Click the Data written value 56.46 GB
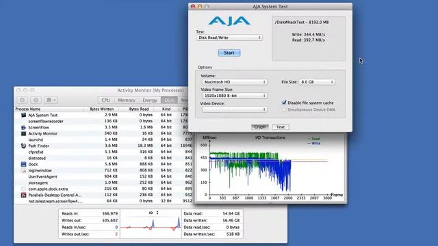 click(231, 220)
